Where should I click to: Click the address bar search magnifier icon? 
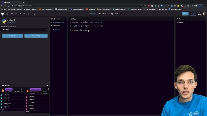click(x=142, y=6)
